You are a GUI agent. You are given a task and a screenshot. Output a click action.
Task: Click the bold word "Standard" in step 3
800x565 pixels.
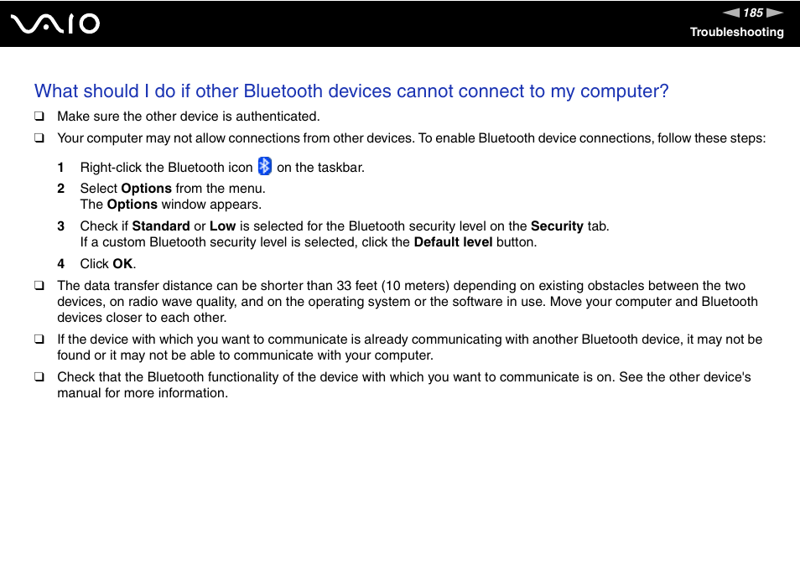[x=161, y=226]
